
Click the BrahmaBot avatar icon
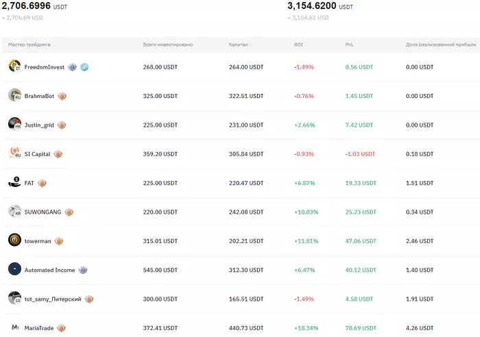14,95
